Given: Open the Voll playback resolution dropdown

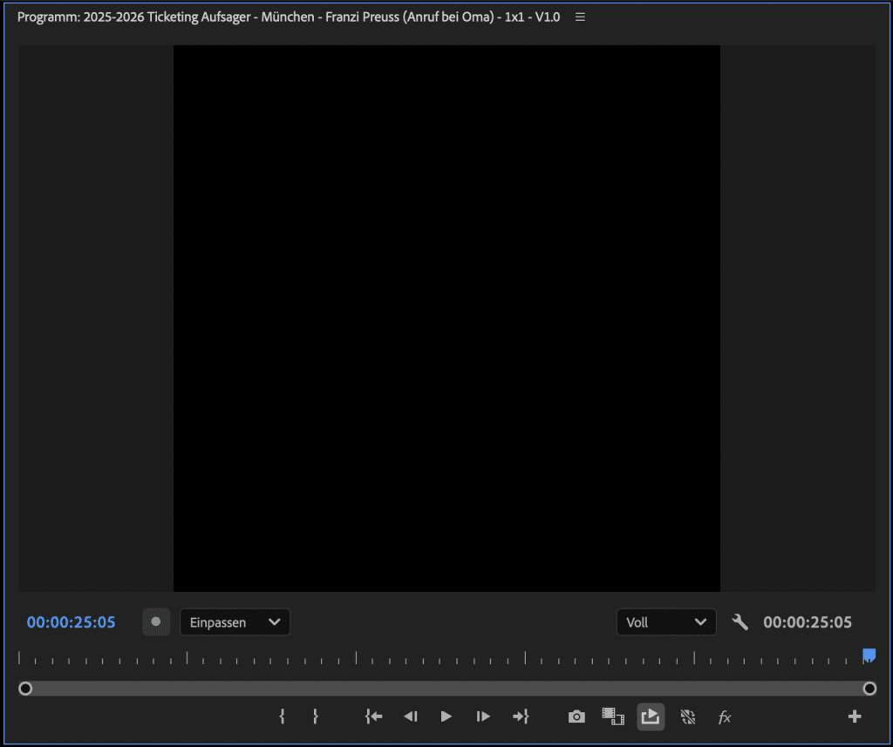Looking at the screenshot, I should [665, 622].
